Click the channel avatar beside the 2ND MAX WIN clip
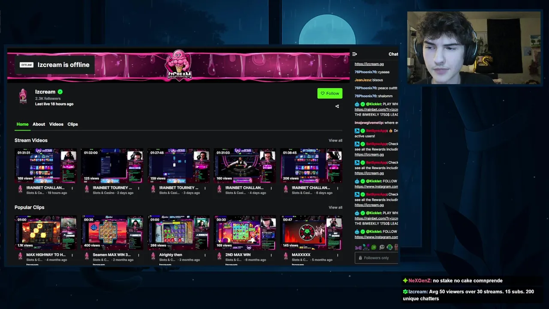 point(219,256)
